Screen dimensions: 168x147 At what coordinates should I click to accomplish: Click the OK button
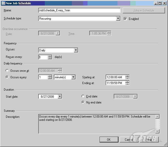coord(109,139)
